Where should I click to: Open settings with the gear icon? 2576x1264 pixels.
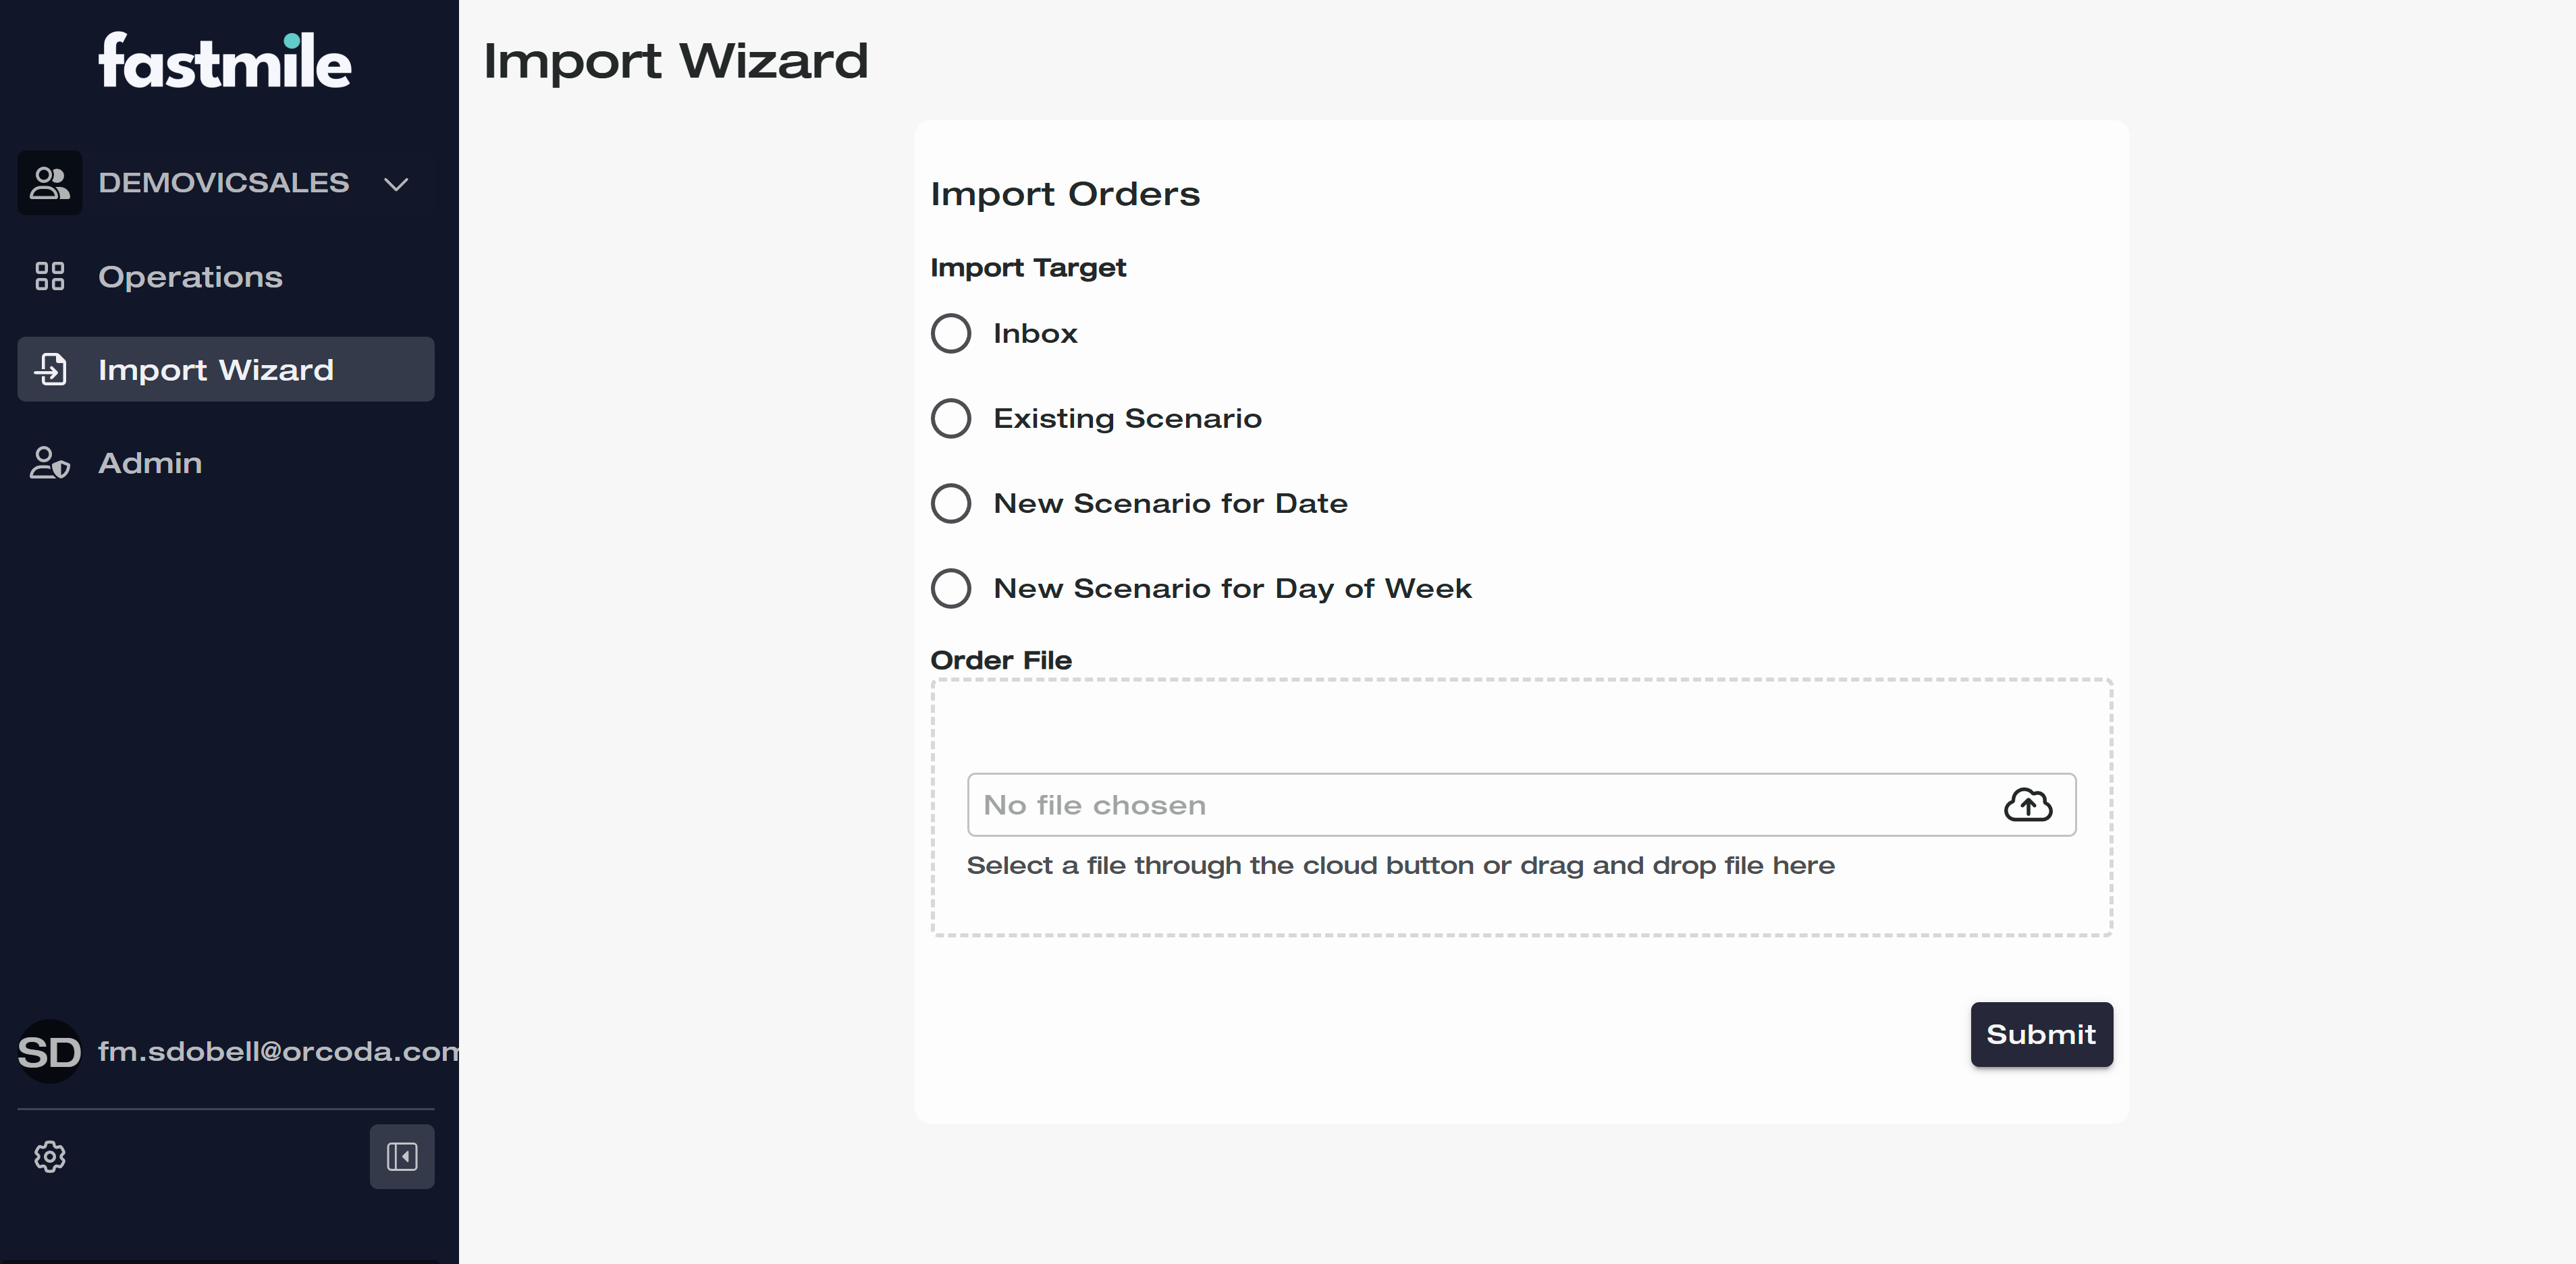(x=49, y=1156)
